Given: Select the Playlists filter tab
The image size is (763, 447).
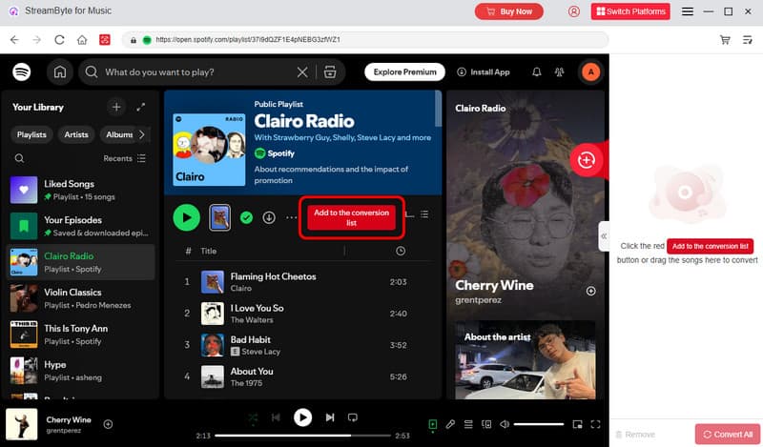Looking at the screenshot, I should click(31, 134).
